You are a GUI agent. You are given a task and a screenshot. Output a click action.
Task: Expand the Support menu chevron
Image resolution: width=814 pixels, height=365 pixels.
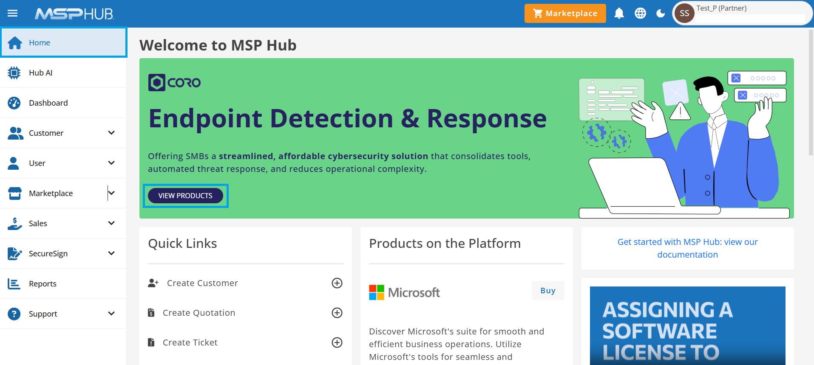tap(111, 314)
